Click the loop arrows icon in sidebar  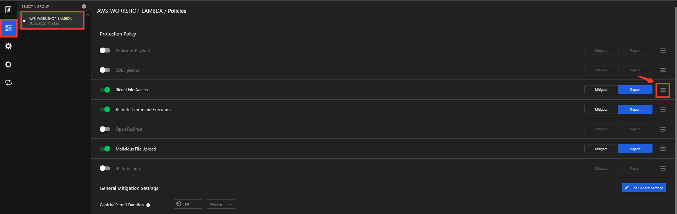9,83
